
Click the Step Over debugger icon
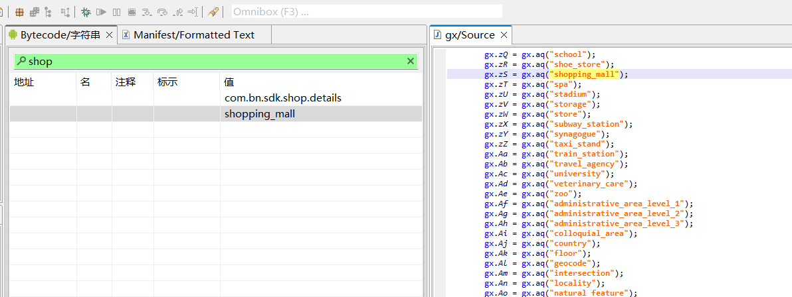162,11
